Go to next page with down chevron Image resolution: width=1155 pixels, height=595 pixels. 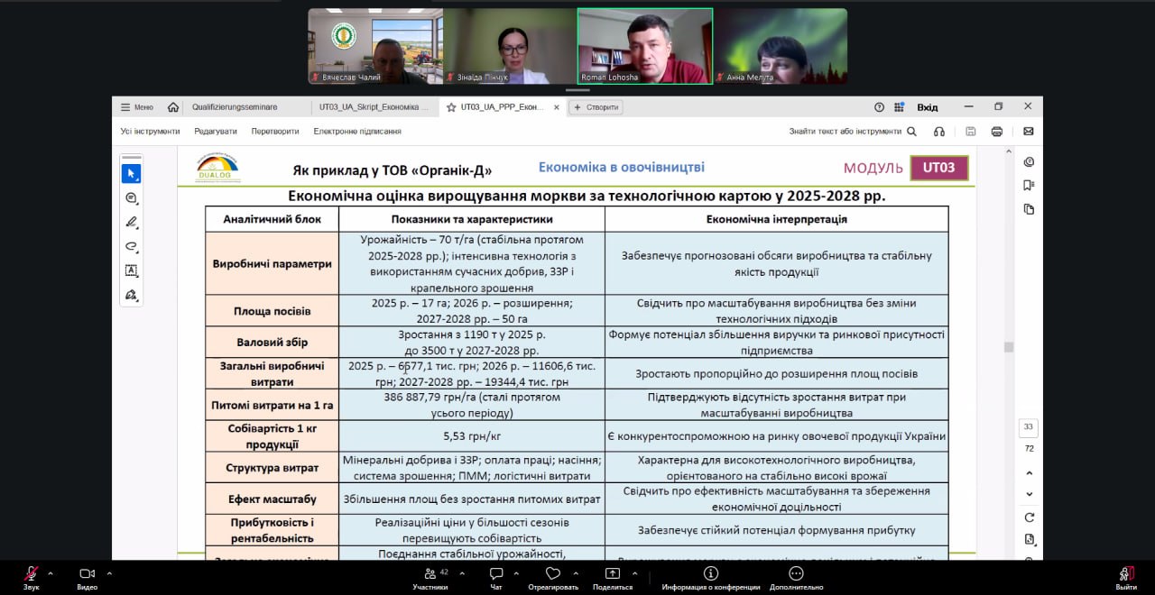tap(1029, 494)
